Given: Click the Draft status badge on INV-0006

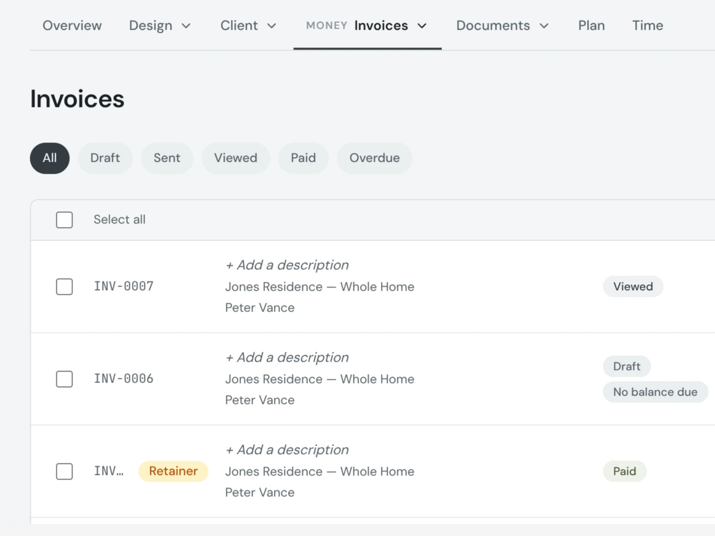Looking at the screenshot, I should [x=627, y=366].
